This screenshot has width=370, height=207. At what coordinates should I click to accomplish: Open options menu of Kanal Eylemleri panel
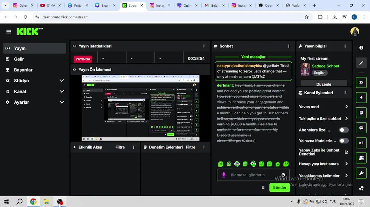(x=345, y=93)
